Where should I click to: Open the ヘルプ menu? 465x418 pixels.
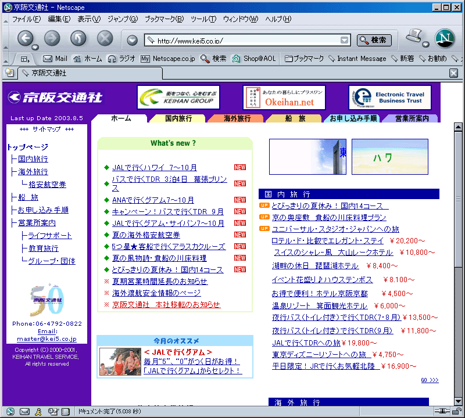click(x=278, y=19)
